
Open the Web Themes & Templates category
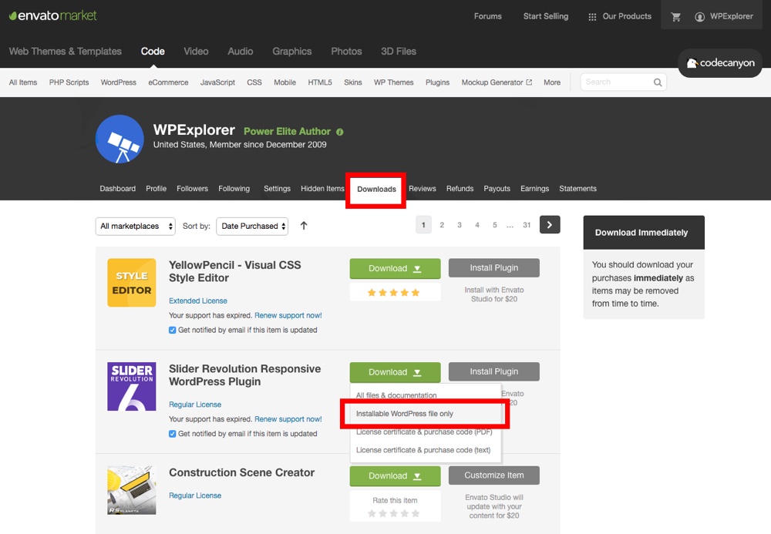tap(66, 51)
